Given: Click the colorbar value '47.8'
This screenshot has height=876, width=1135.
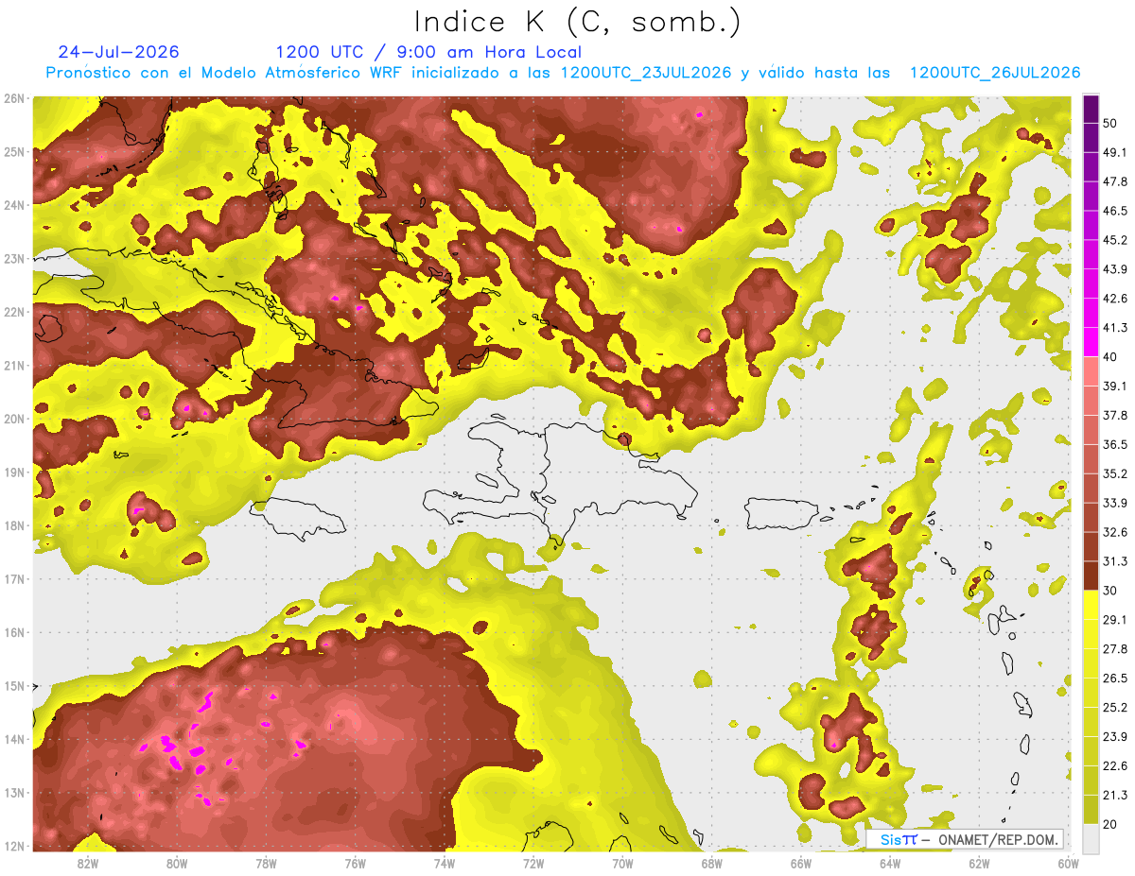Looking at the screenshot, I should [1115, 181].
